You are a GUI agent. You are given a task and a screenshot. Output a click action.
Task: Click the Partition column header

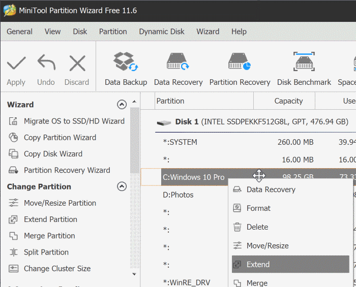204,101
